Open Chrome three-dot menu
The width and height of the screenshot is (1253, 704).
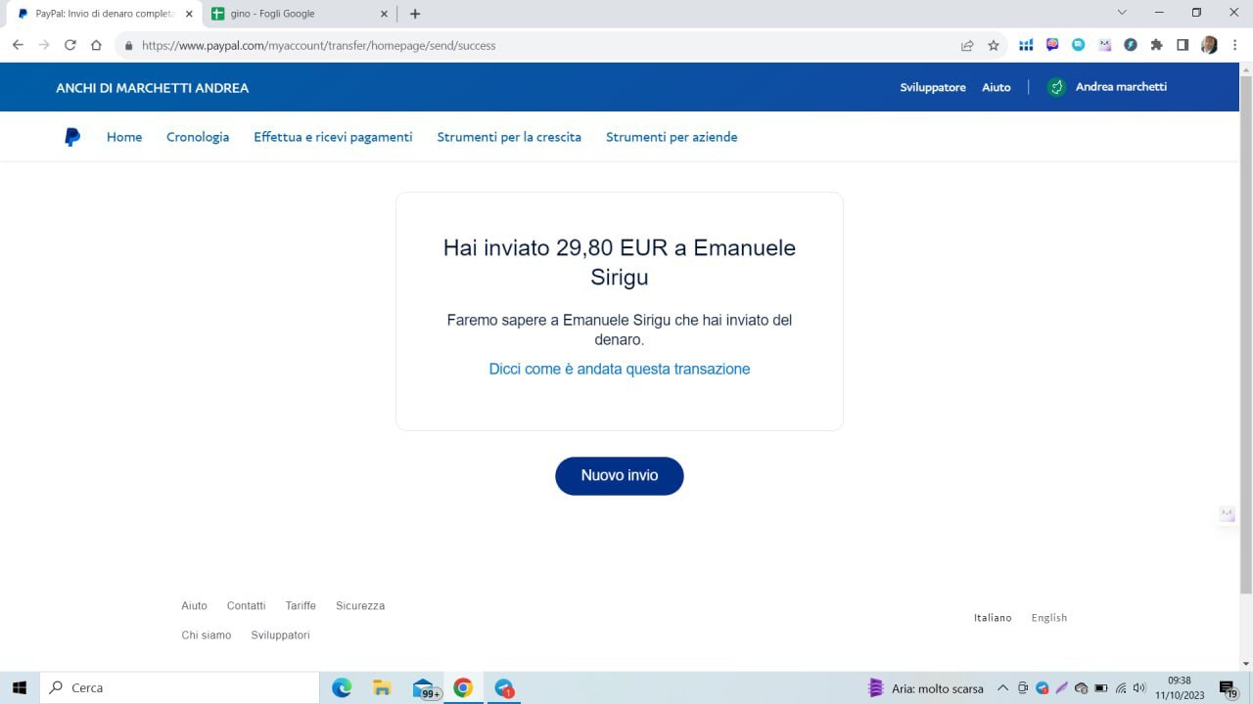[1235, 45]
